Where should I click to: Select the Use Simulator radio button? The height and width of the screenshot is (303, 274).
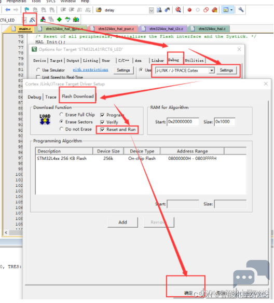click(x=38, y=70)
